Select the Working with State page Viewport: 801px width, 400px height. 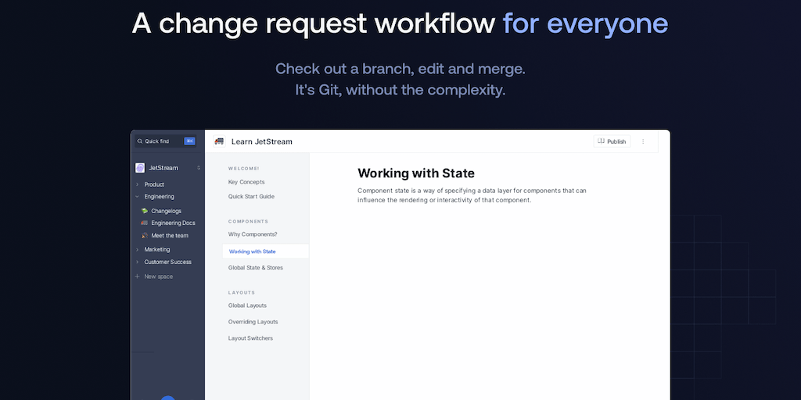[266, 252]
